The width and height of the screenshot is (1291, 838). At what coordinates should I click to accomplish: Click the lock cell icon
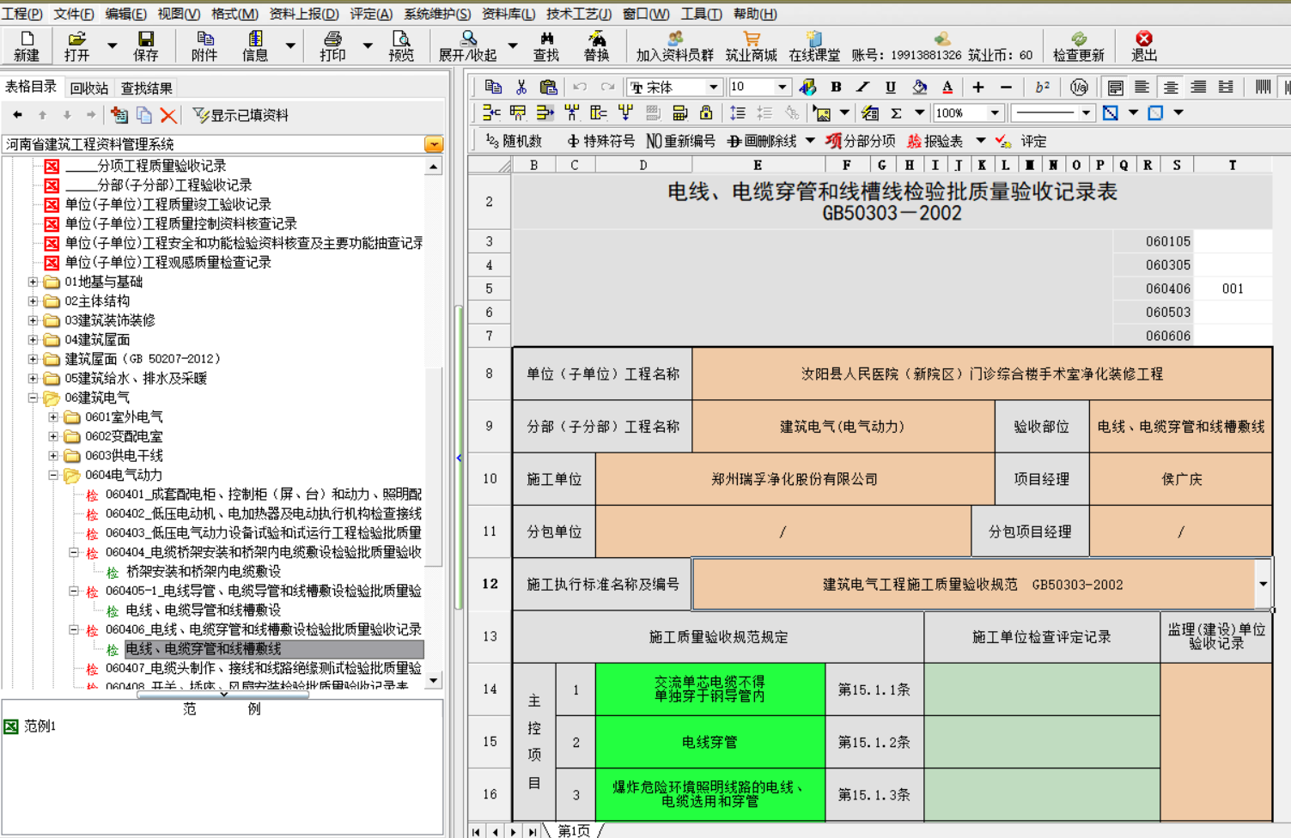pos(706,112)
